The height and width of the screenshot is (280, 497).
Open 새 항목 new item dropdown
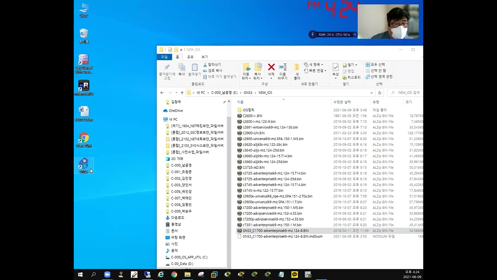[x=313, y=65]
